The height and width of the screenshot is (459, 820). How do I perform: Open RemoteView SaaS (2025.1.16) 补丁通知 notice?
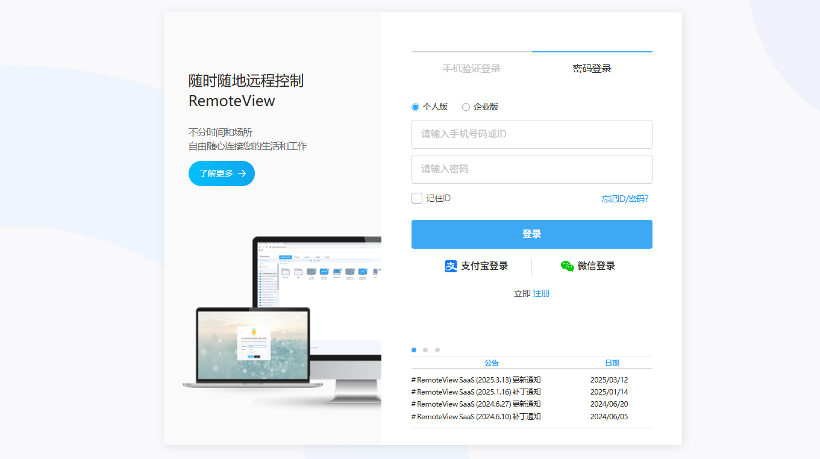(x=476, y=392)
